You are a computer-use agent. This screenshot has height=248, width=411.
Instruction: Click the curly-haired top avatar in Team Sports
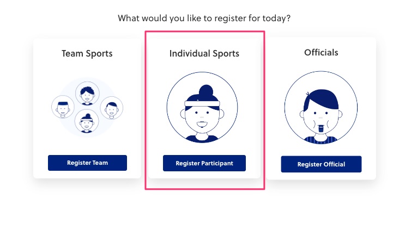pos(87,94)
